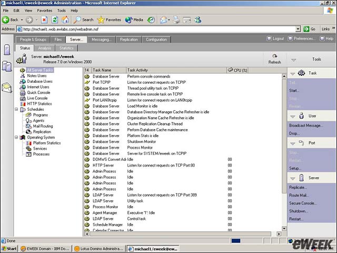Select Mail Routing under Schedules
The image size is (337, 253).
(x=43, y=126)
